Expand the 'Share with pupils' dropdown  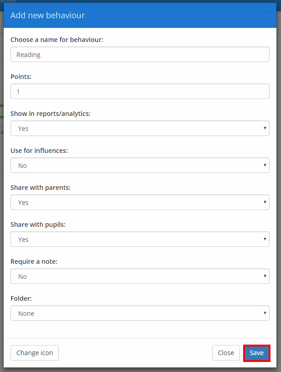coord(140,239)
